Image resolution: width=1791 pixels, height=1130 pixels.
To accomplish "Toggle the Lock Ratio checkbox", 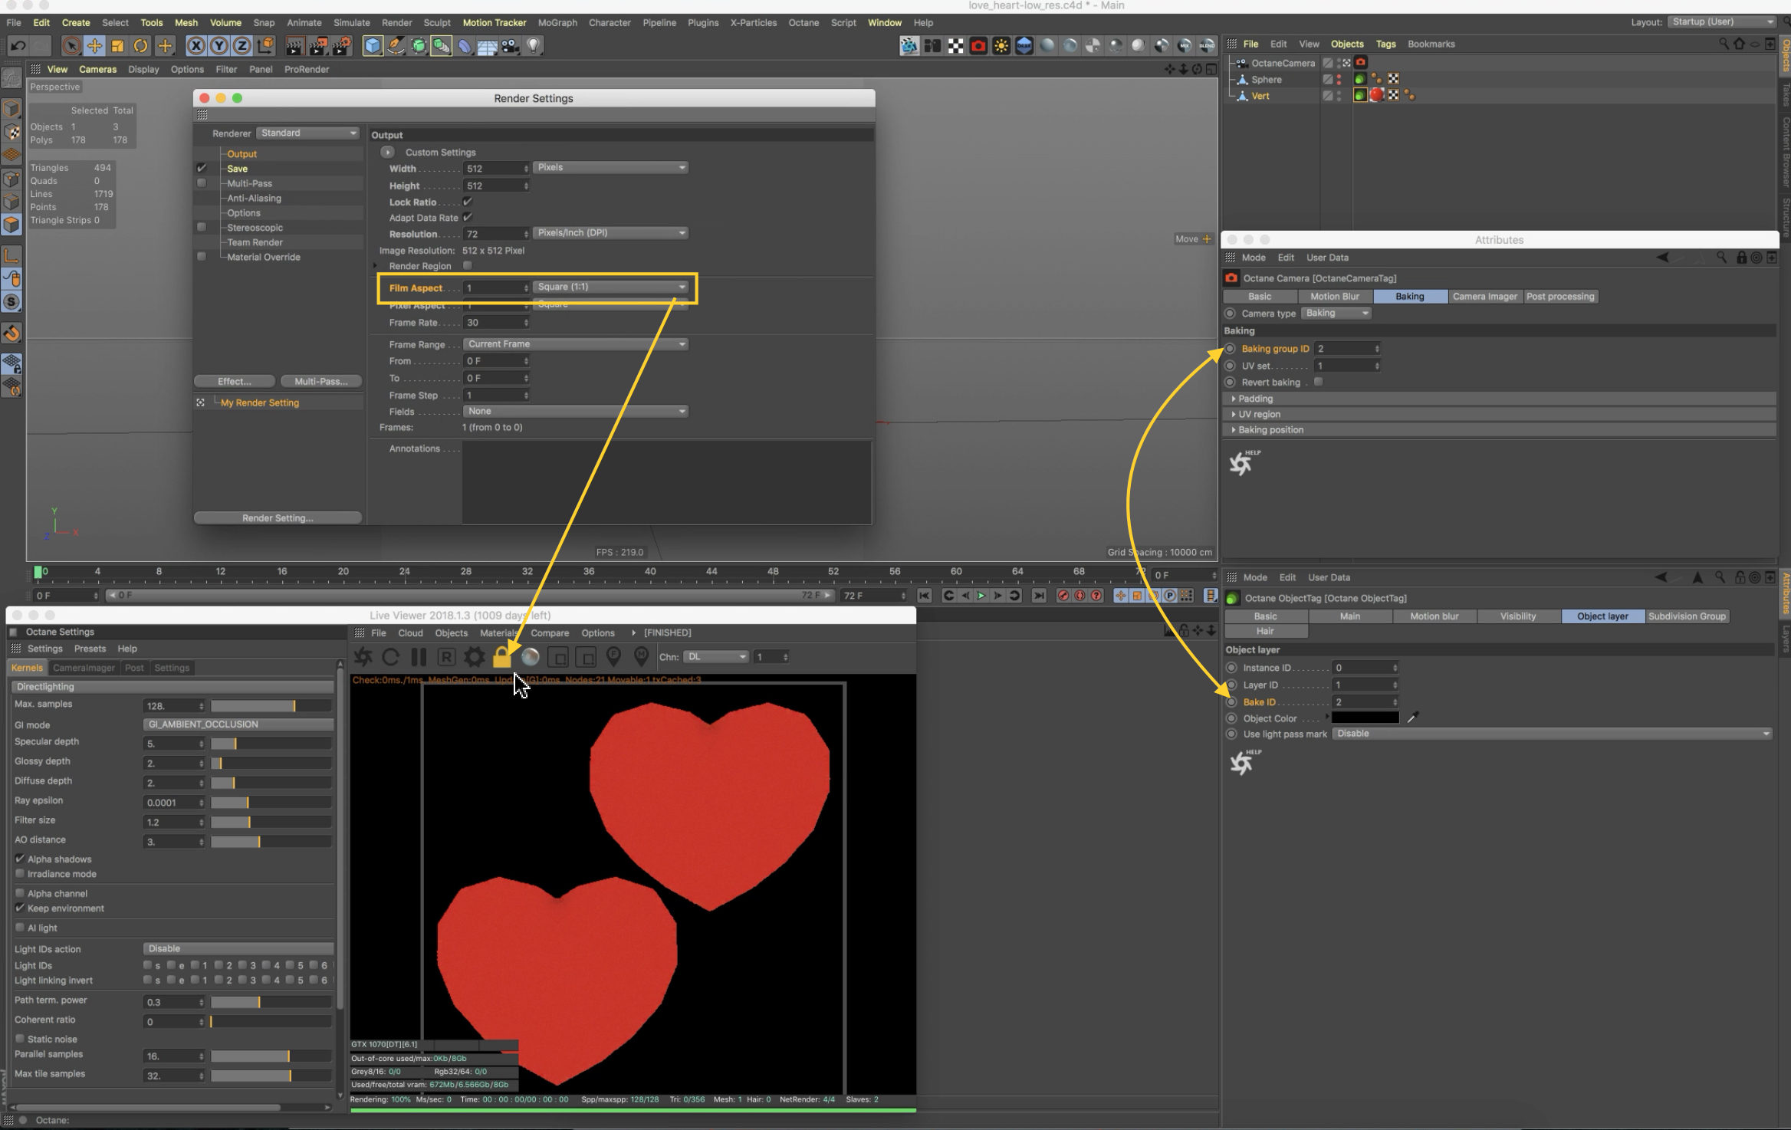I will pos(468,202).
